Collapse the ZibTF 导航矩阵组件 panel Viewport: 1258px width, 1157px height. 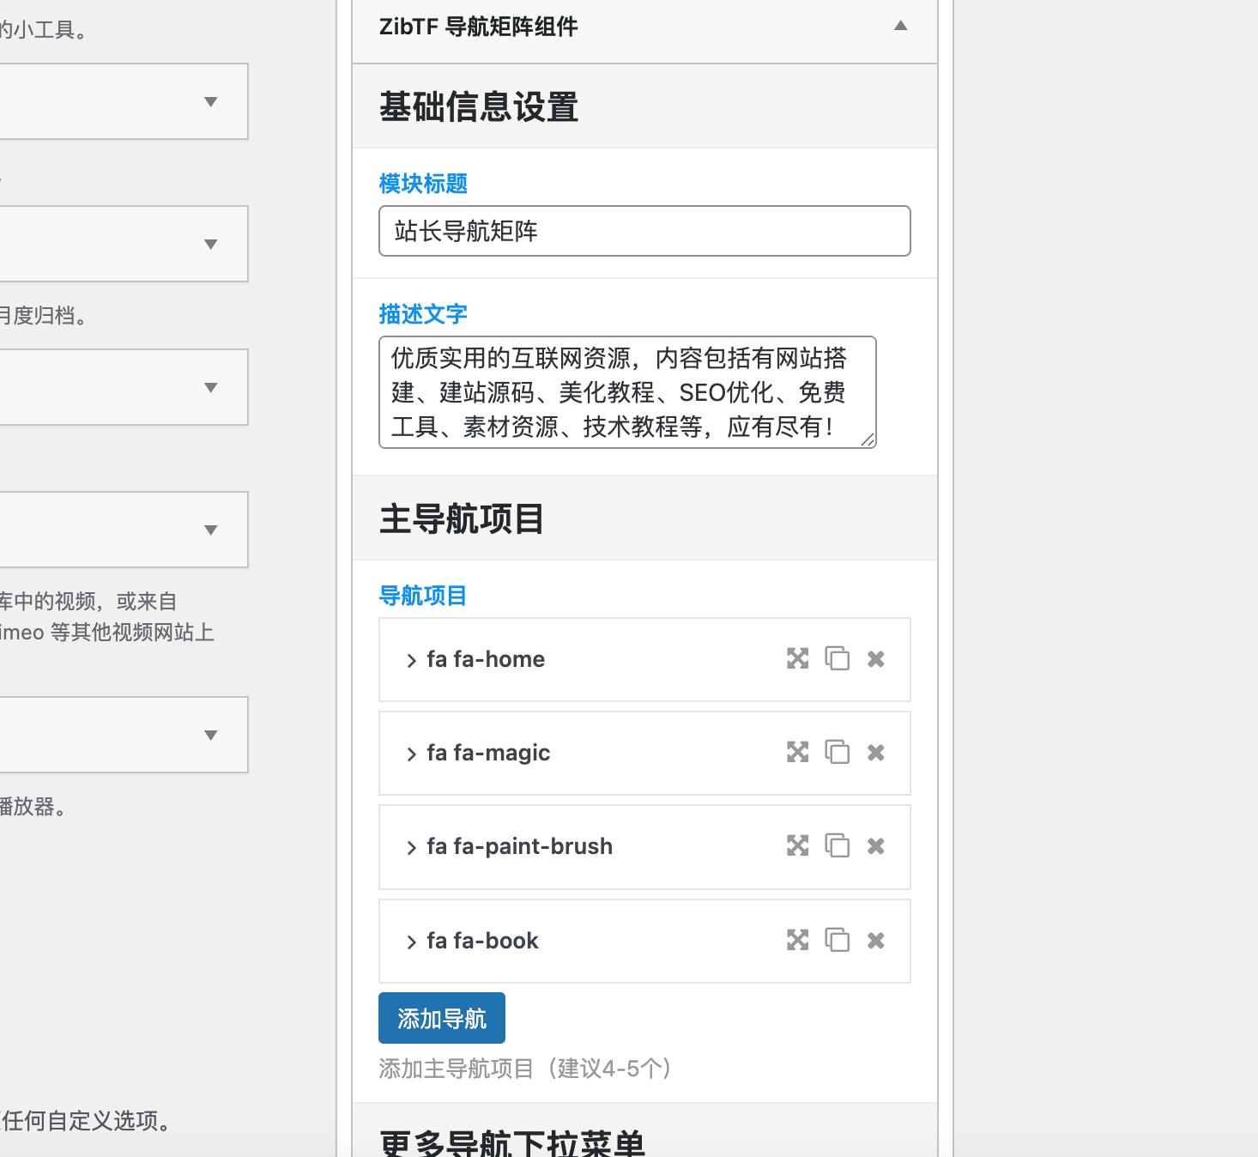coord(900,26)
